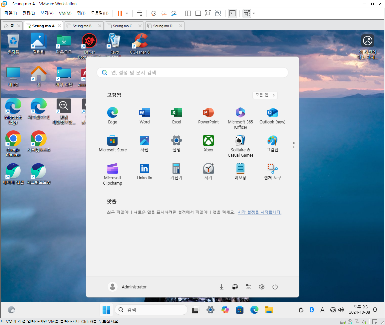Open console view toolbar icon
The height and width of the screenshot is (325, 385).
tap(232, 13)
